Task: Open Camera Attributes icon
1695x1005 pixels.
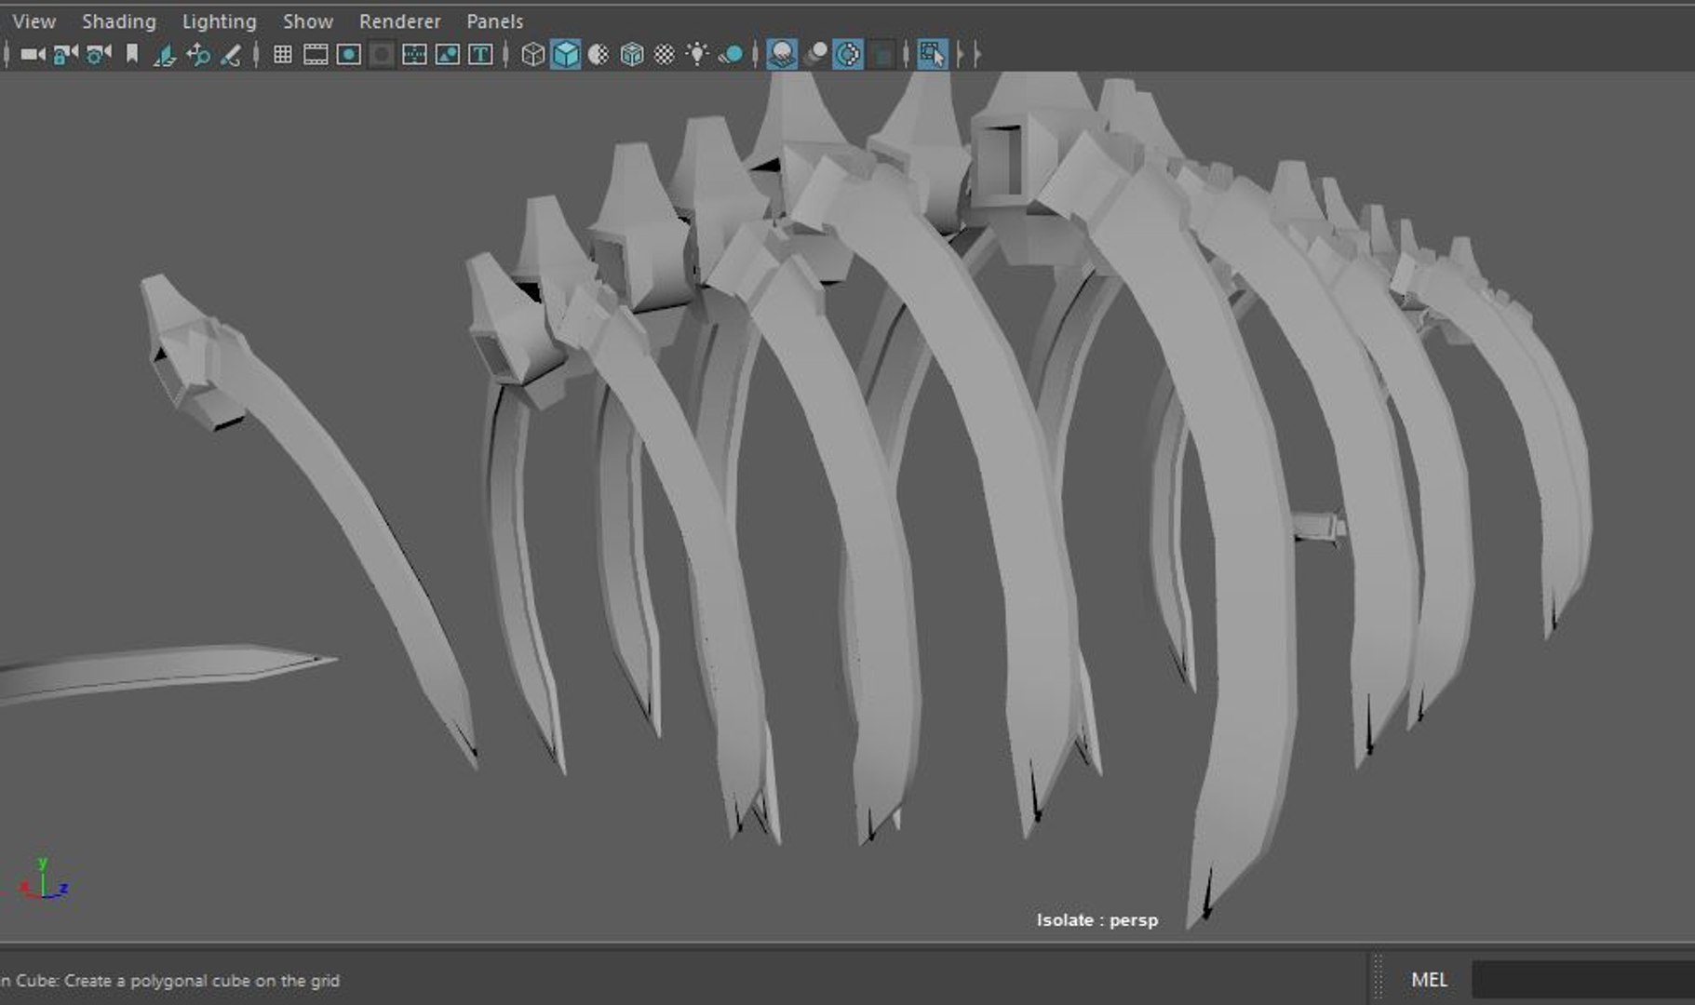Action: [99, 55]
